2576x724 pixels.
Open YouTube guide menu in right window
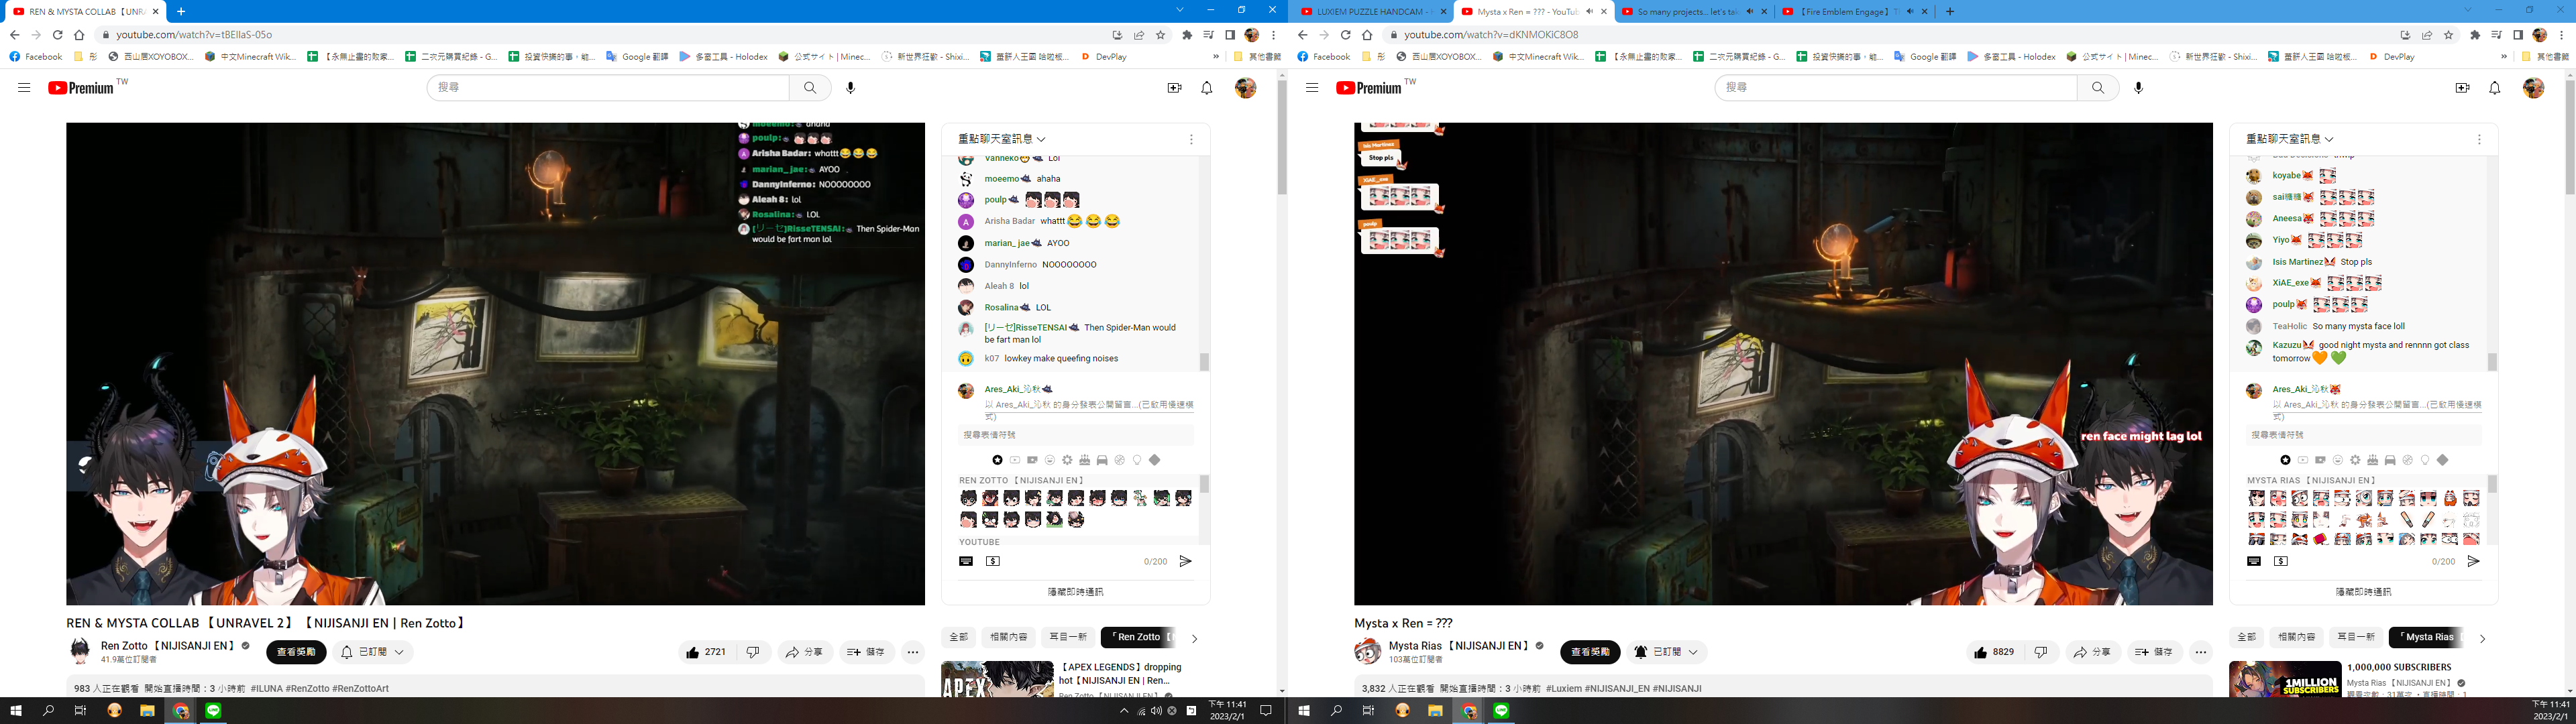pyautogui.click(x=1312, y=88)
